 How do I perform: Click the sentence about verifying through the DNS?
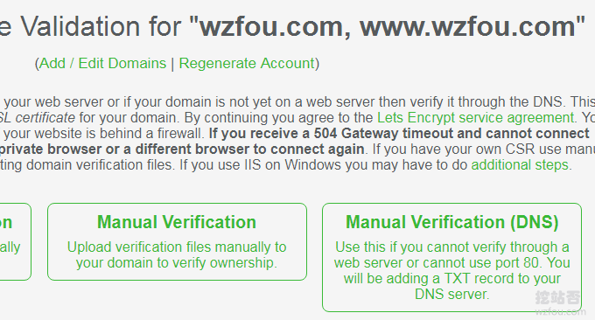pos(299,102)
